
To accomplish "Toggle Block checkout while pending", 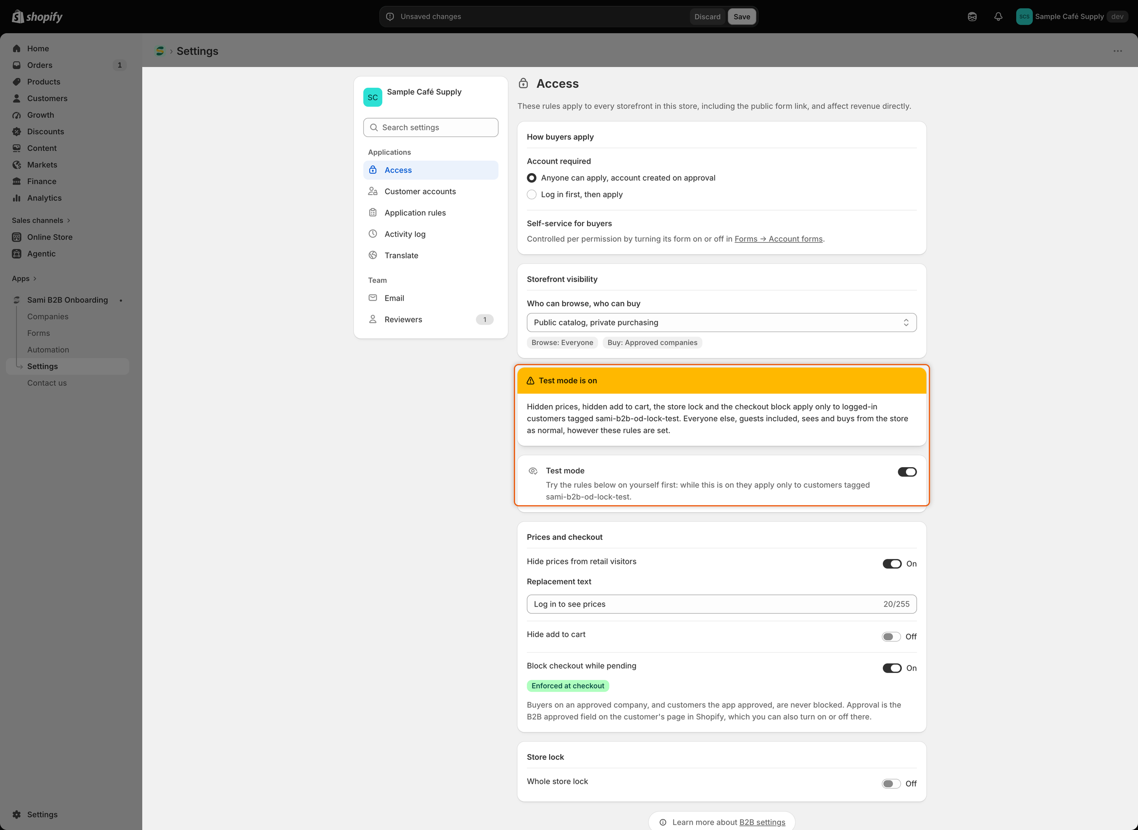I will click(x=892, y=668).
